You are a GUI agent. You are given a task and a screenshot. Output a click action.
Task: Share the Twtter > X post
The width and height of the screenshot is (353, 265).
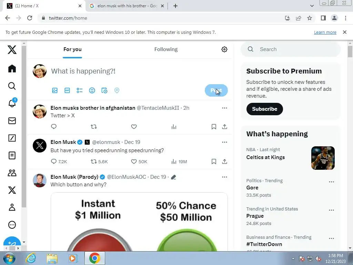pyautogui.click(x=224, y=127)
